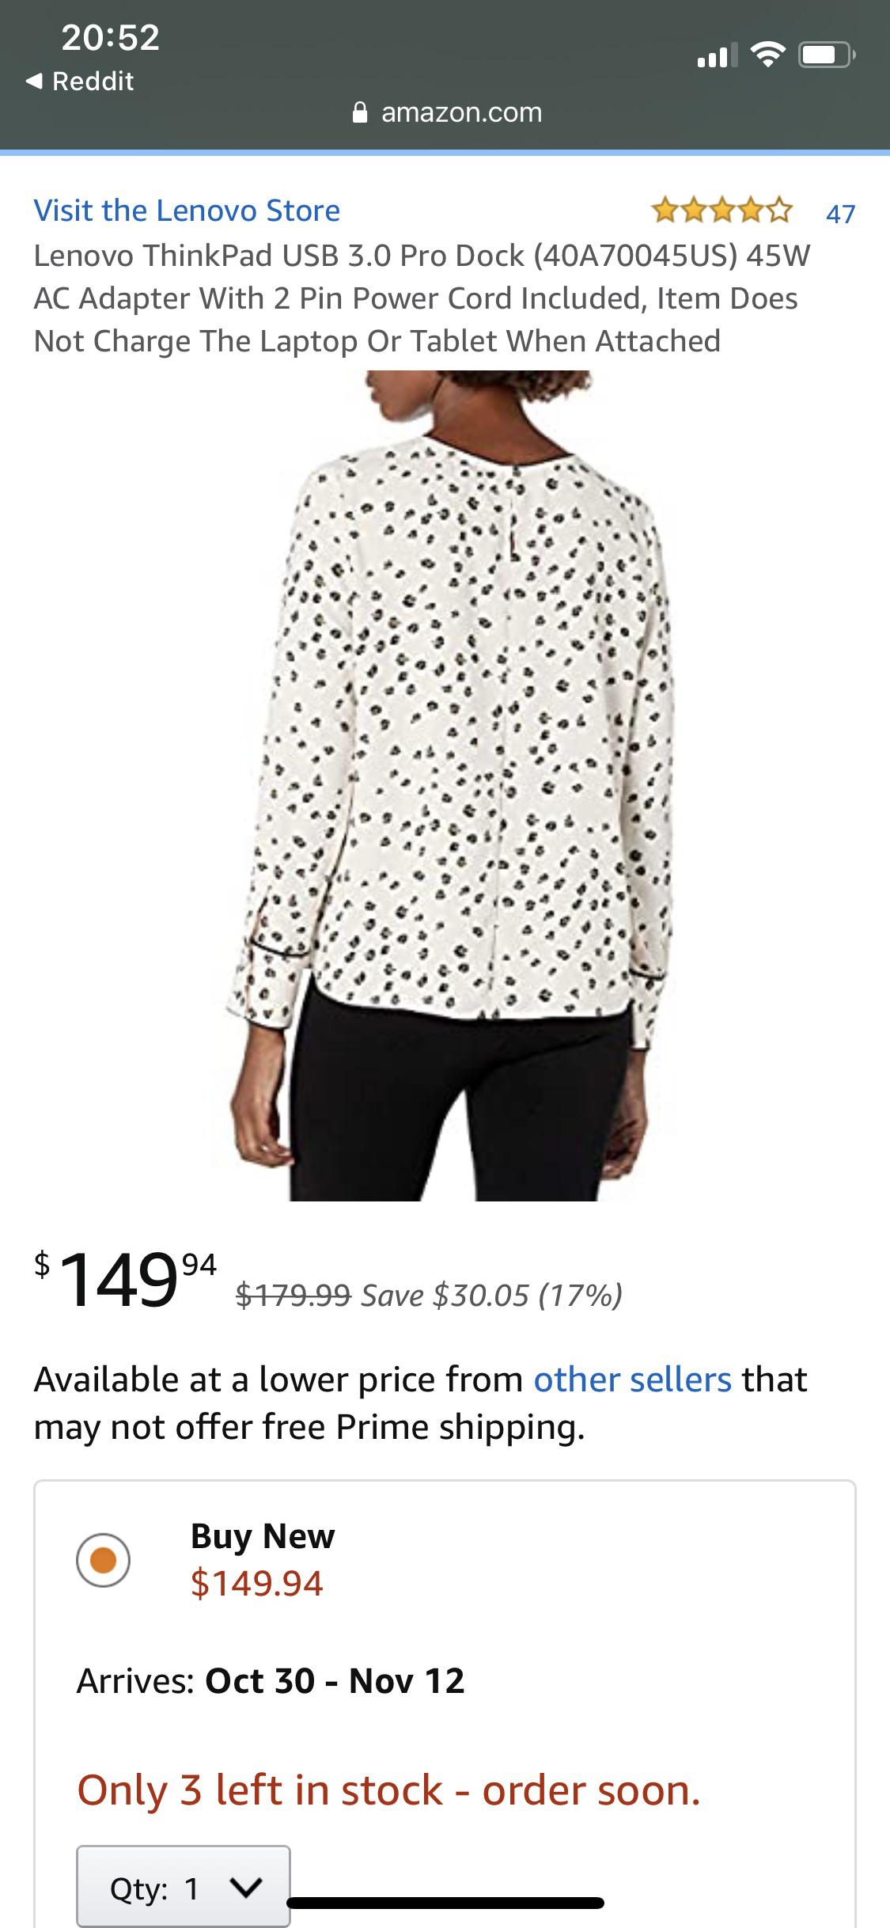Open the other sellers link
890x1928 pixels.
[x=632, y=1379]
